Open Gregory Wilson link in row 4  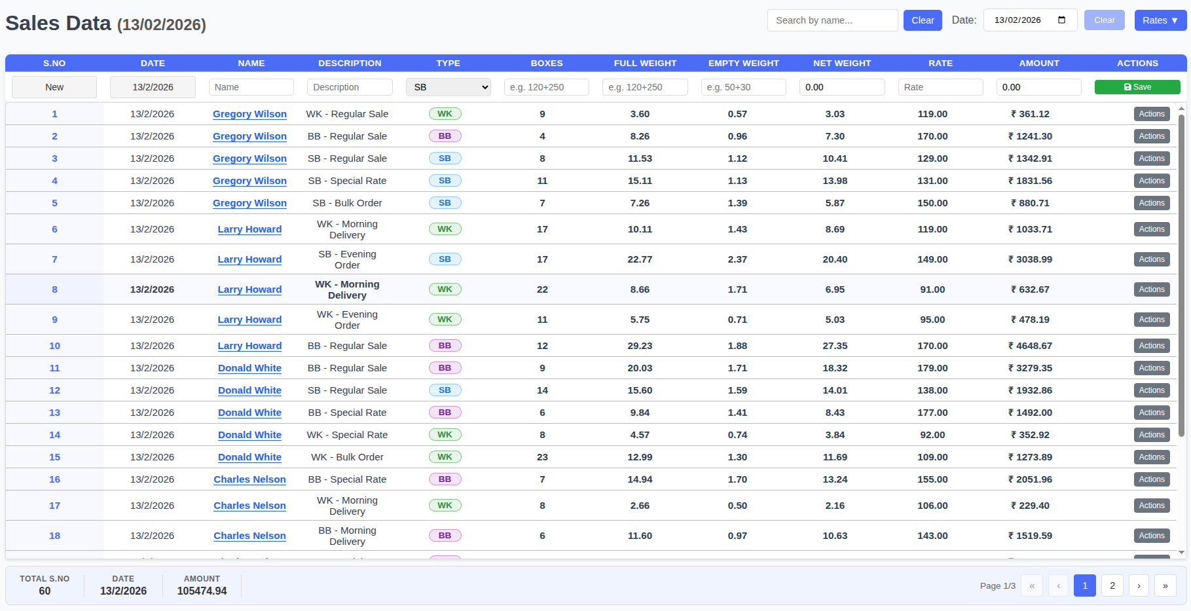click(249, 181)
